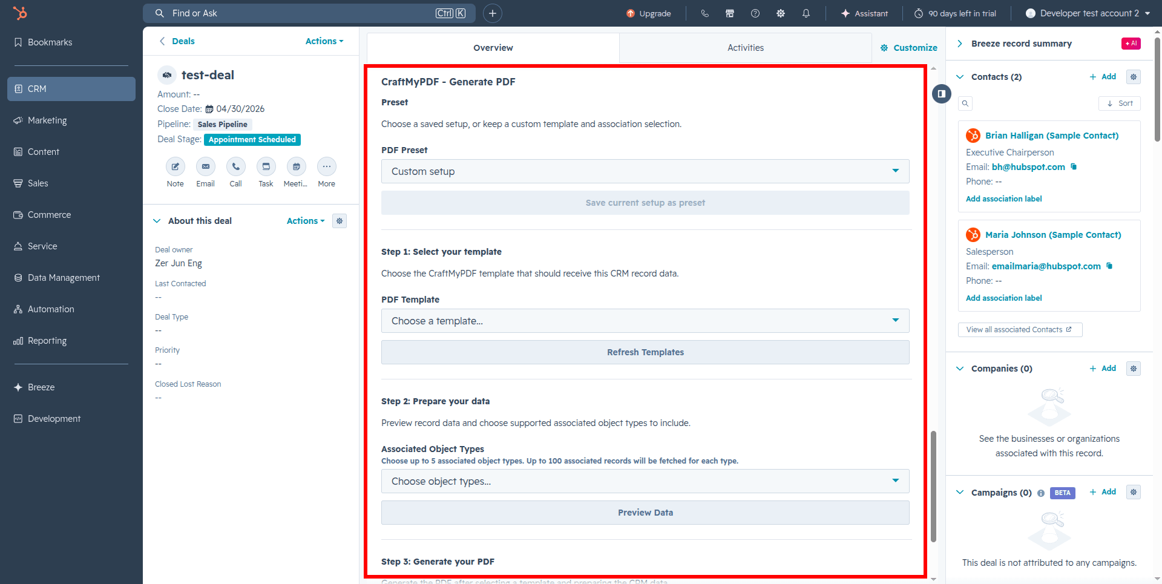Switch to the Activities tab
This screenshot has width=1162, height=584.
[x=746, y=48]
